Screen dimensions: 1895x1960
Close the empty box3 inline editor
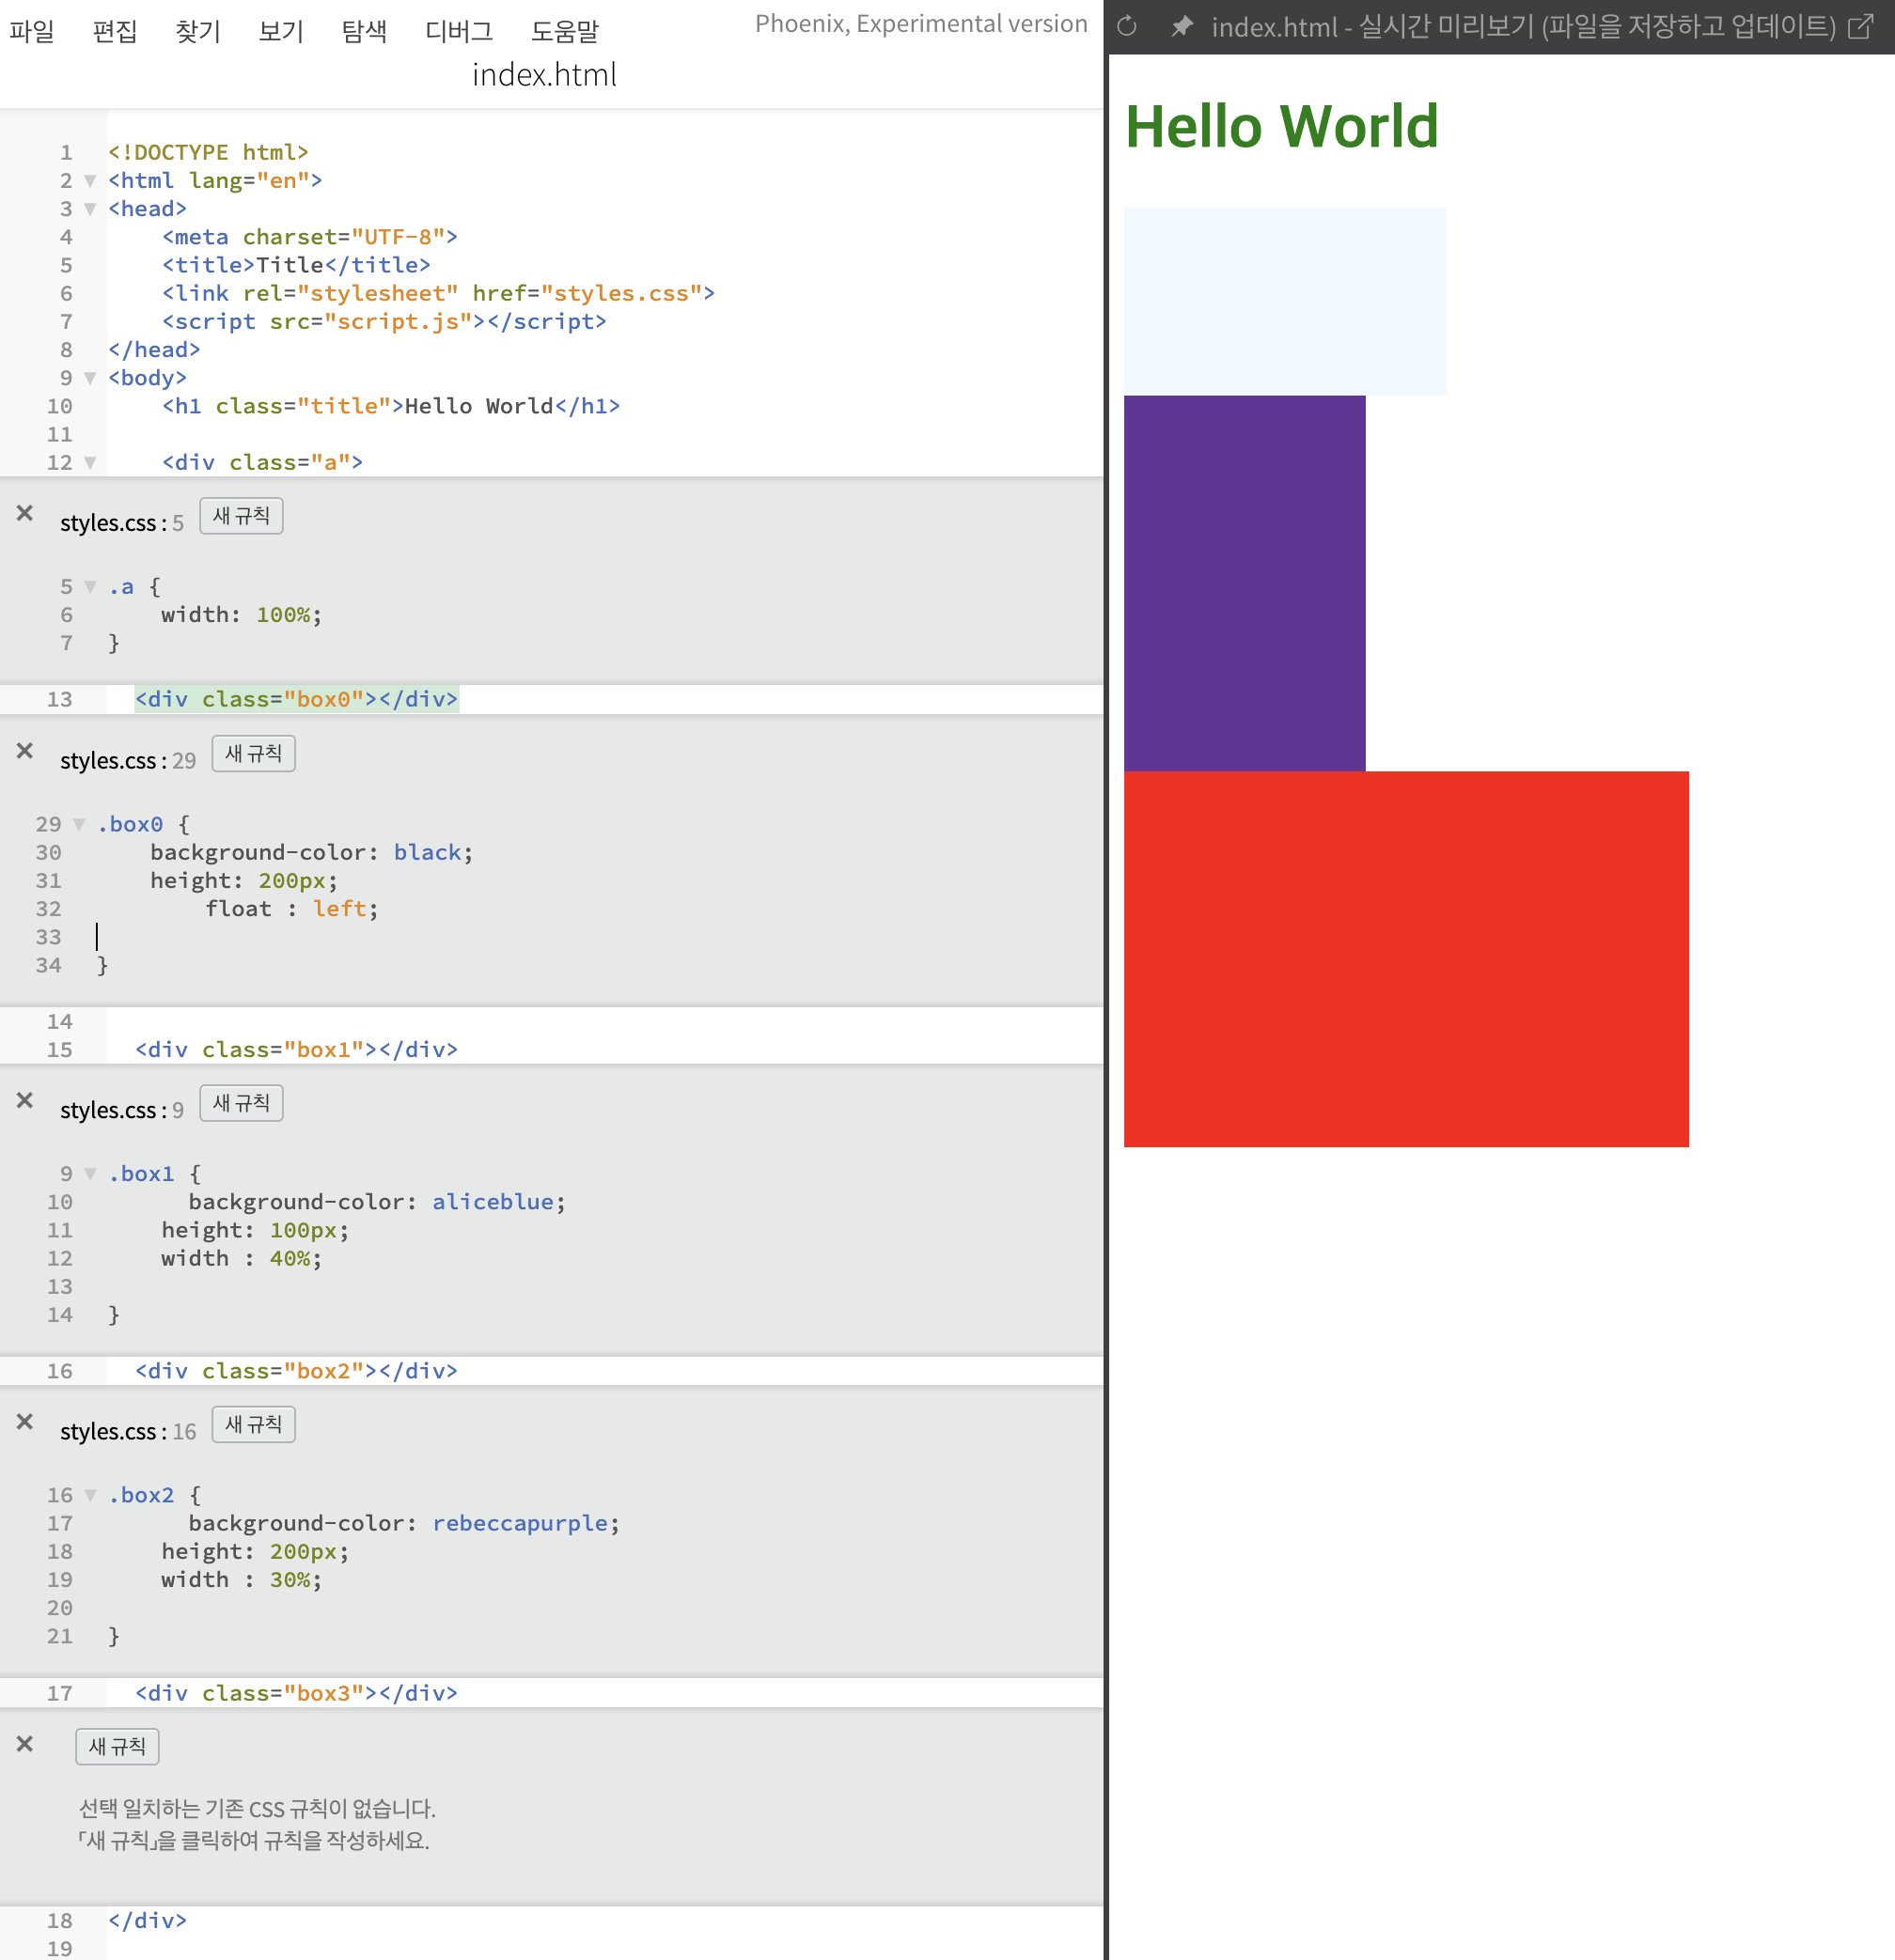[25, 1744]
